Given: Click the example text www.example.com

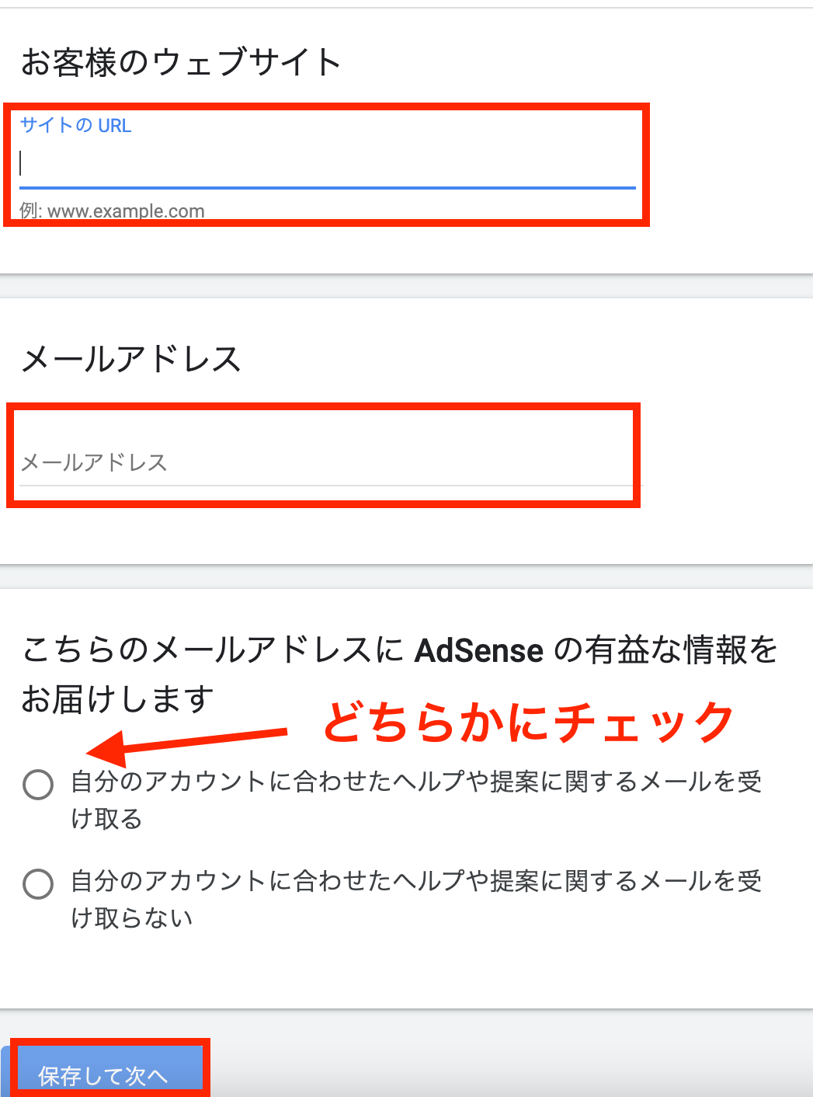Looking at the screenshot, I should [x=112, y=210].
